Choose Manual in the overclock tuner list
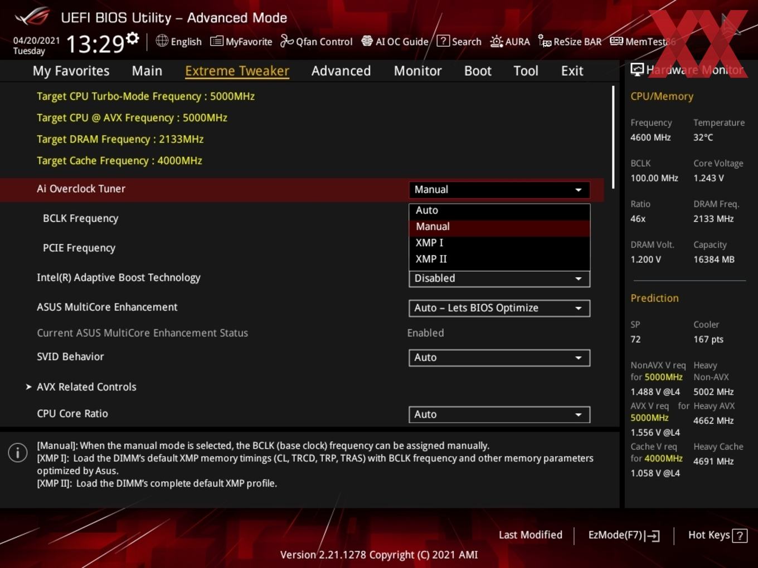The width and height of the screenshot is (758, 568). click(x=499, y=227)
